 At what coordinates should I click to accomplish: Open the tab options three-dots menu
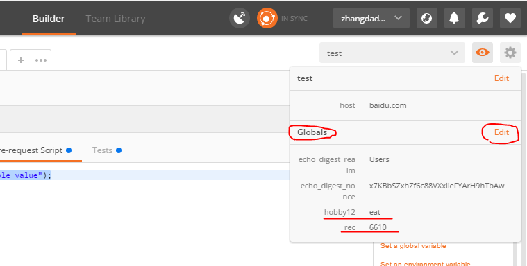pyautogui.click(x=41, y=60)
